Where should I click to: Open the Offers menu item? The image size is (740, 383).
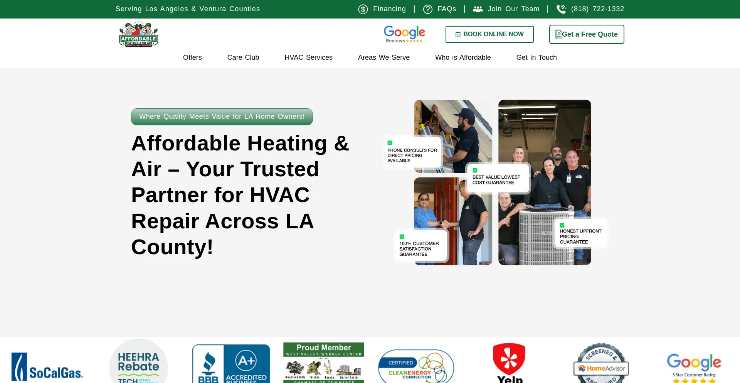pos(192,57)
